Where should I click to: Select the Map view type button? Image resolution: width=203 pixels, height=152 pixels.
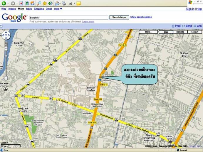(166, 32)
